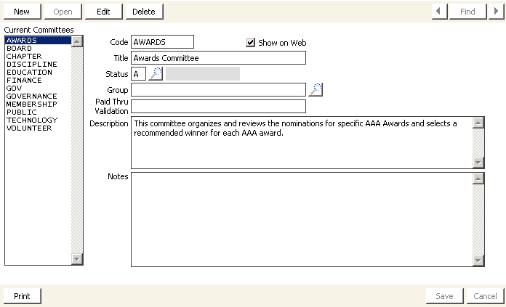
Task: Click Notes box scroll up arrow
Action: (478, 179)
